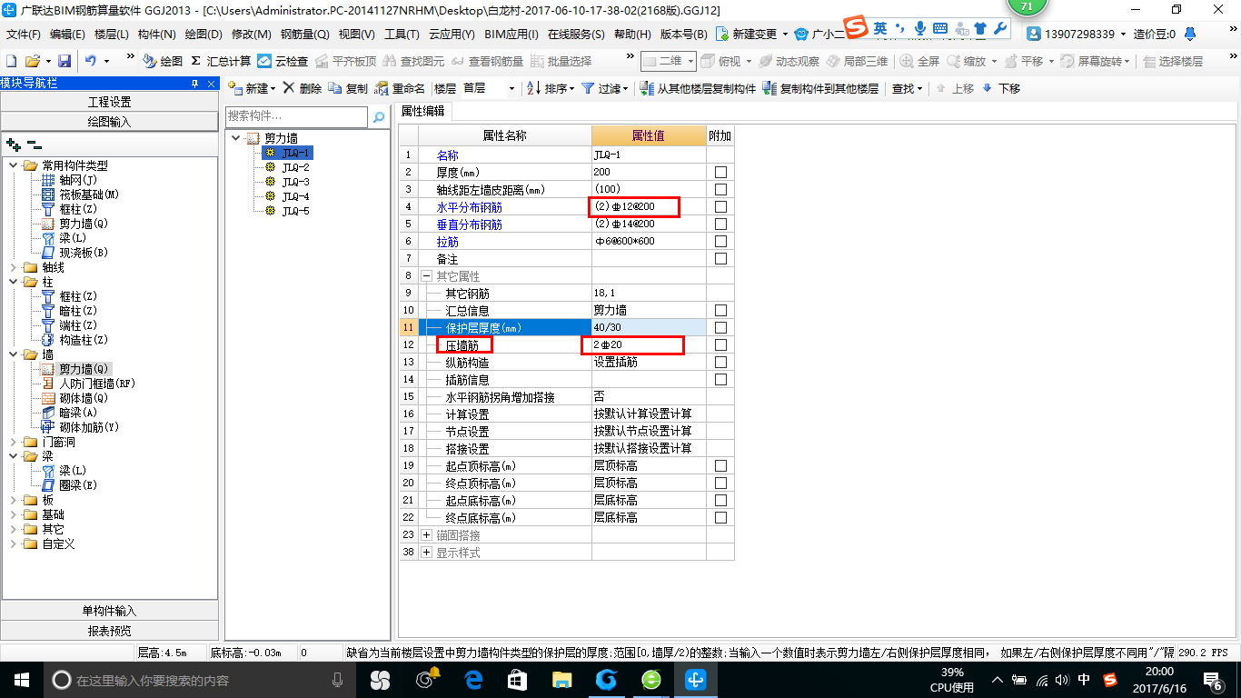Toggle 附加 checkbox for 起点顶标高 row
Screen dimensions: 1241x698
click(720, 465)
